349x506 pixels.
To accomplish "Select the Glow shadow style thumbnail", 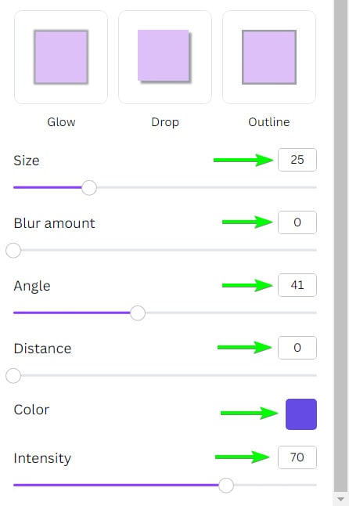I will point(61,57).
